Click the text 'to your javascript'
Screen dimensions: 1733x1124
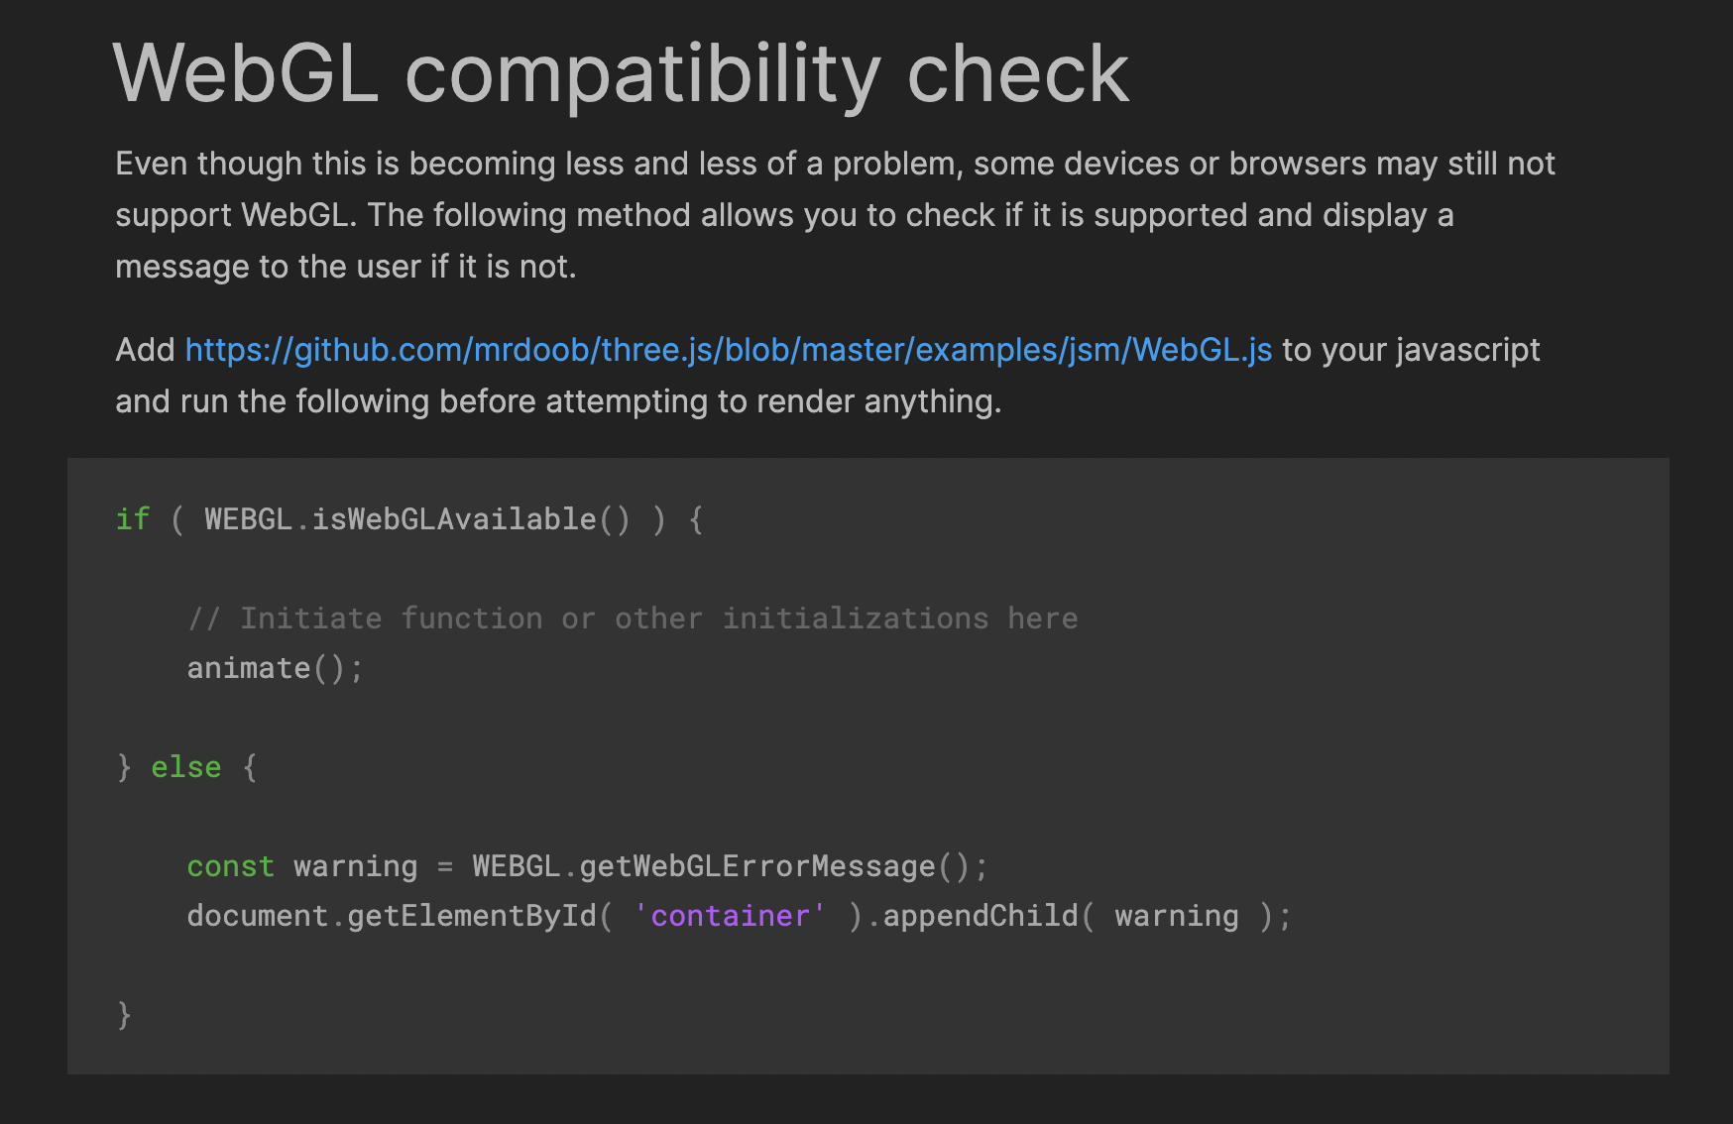[1412, 350]
